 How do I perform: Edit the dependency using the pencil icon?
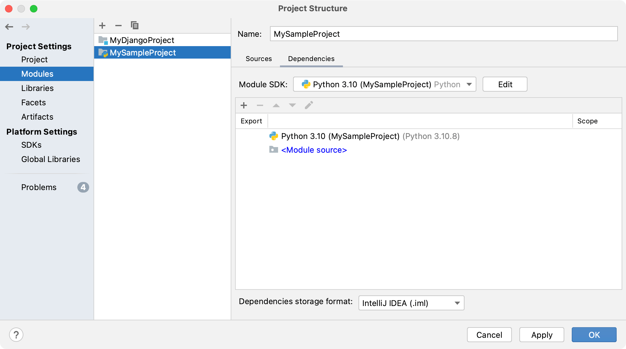click(309, 105)
